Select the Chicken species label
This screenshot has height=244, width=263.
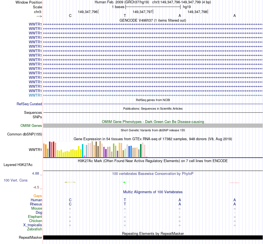(x=35, y=221)
